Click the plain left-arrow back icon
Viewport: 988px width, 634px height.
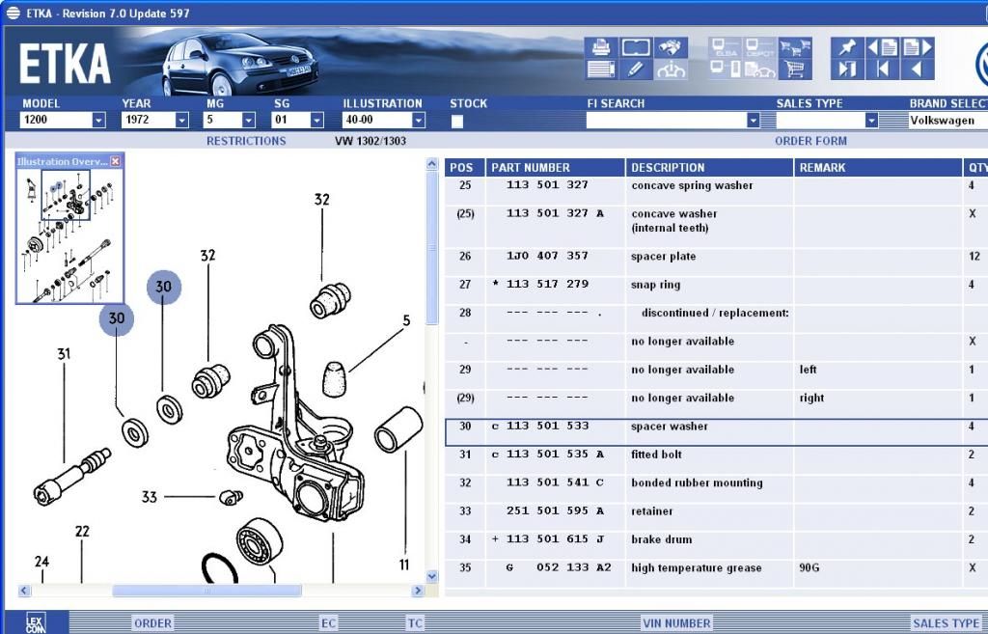[918, 69]
